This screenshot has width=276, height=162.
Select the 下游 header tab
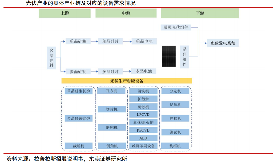click(200, 13)
